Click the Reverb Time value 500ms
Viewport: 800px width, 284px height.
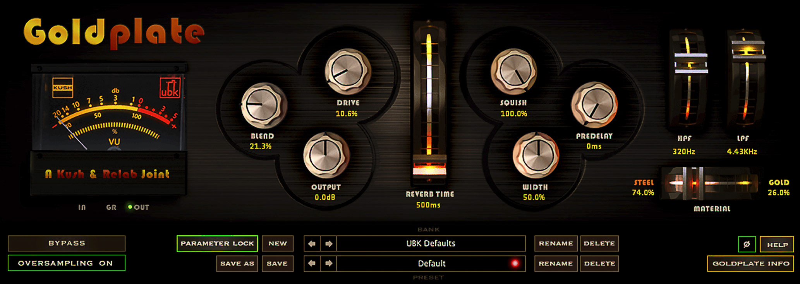click(x=428, y=205)
